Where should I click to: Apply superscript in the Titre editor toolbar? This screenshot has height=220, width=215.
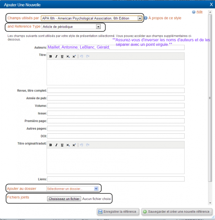click(x=74, y=56)
